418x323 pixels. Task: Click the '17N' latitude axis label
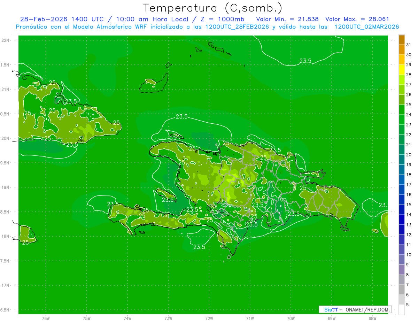(x=6, y=285)
